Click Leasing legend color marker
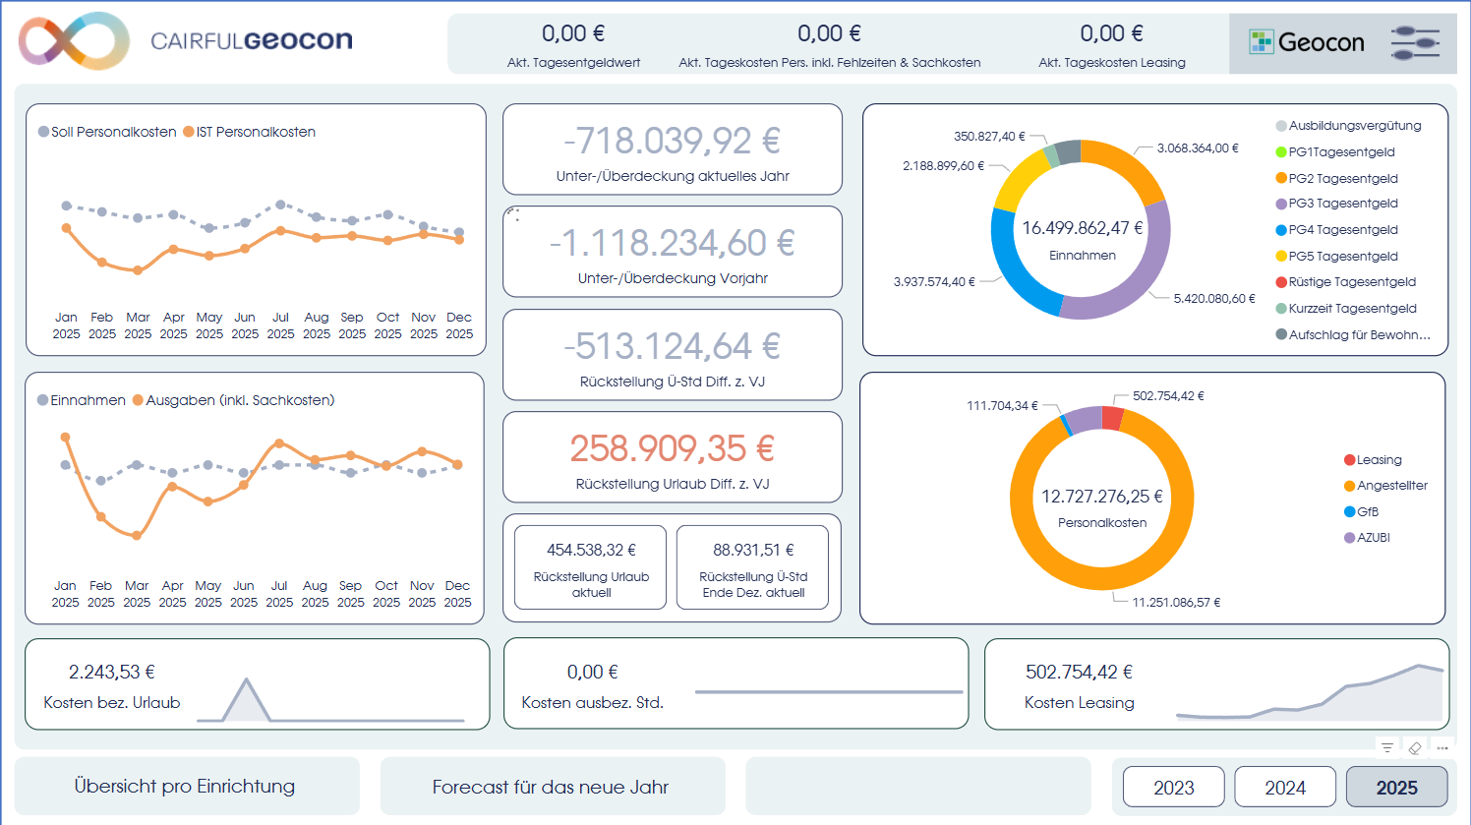1471x825 pixels. point(1349,460)
